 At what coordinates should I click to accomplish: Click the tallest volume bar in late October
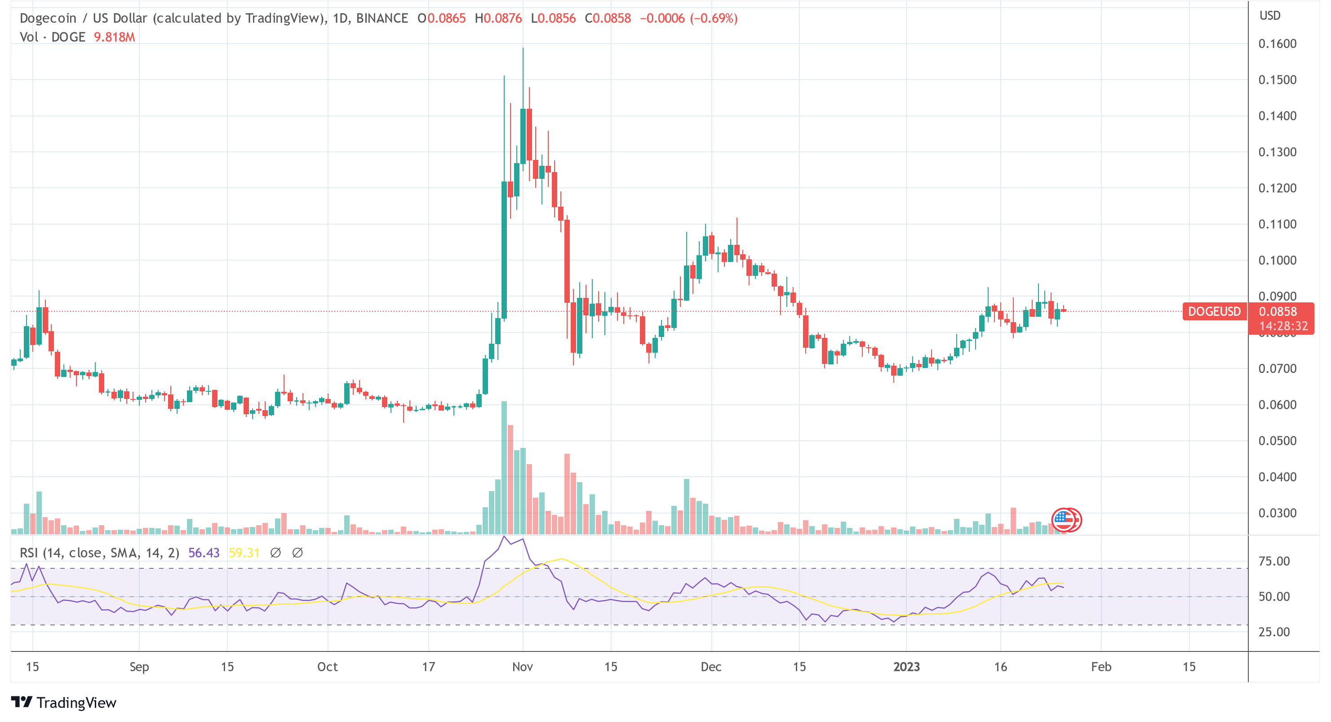click(504, 467)
